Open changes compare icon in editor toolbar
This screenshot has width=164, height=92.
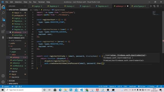tap(154, 6)
